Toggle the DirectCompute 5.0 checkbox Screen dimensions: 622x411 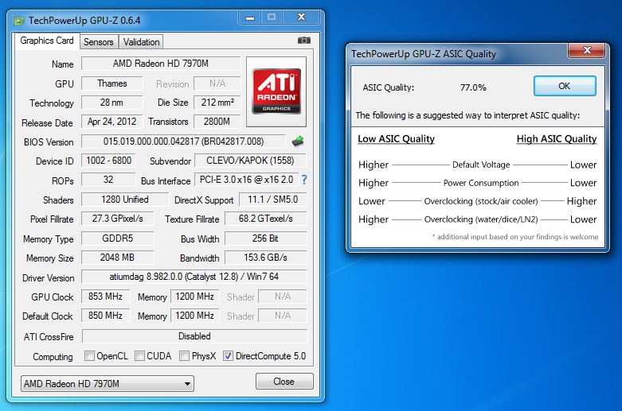[x=228, y=356]
